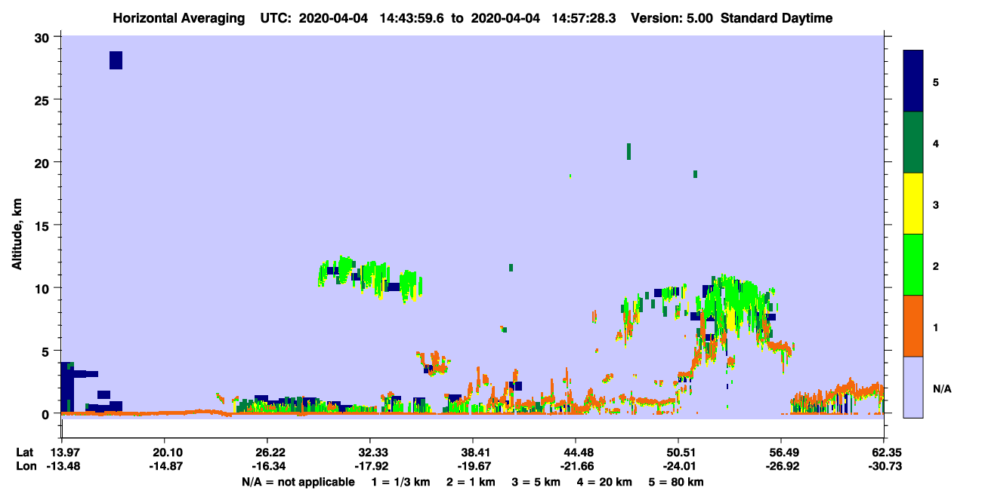
Task: Click 'Version: 5.00' in the title
Action: (672, 18)
